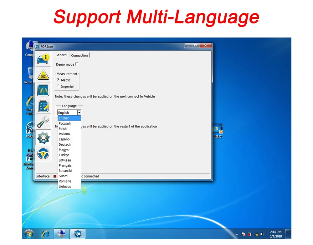
Task: Open the steering wheel help section
Action: tap(43, 153)
